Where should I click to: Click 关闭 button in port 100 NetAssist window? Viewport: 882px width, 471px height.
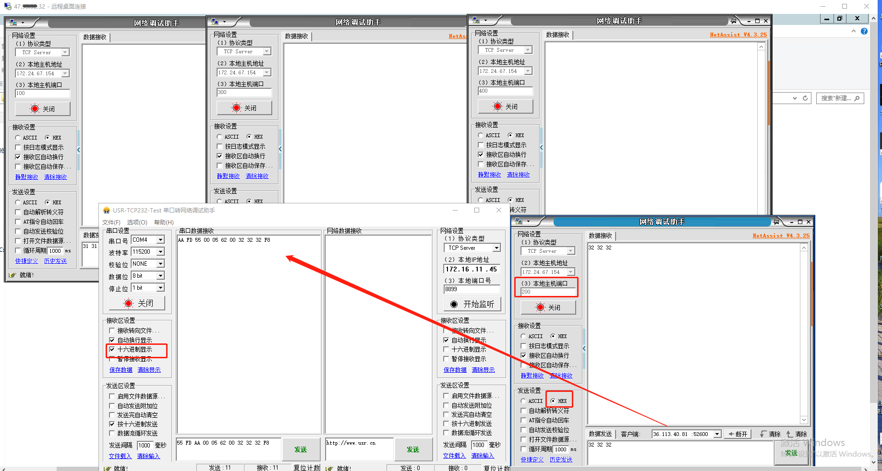[43, 109]
